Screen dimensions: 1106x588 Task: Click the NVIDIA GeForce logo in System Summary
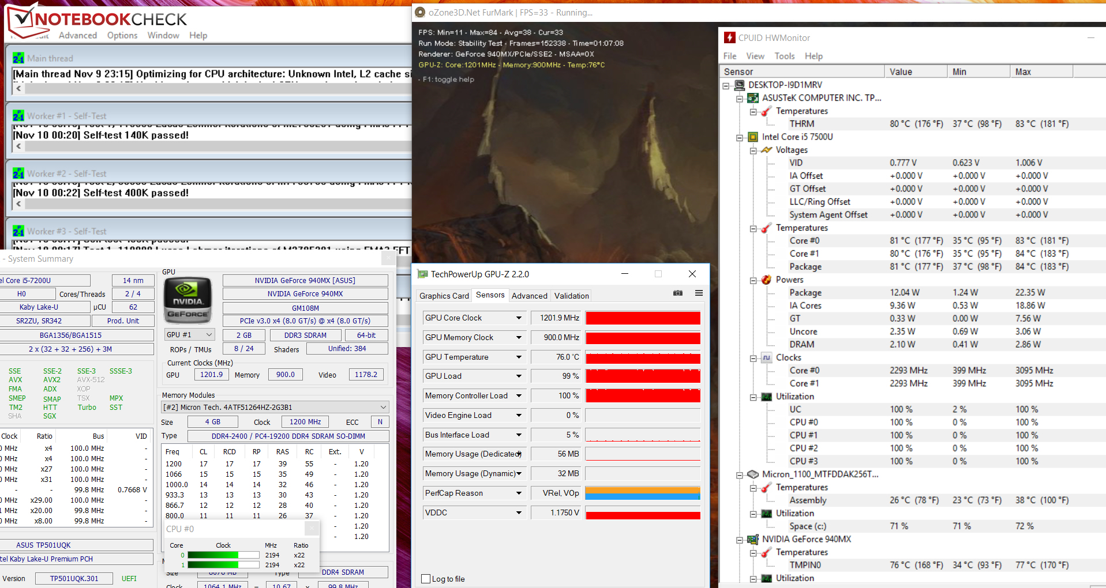click(188, 300)
